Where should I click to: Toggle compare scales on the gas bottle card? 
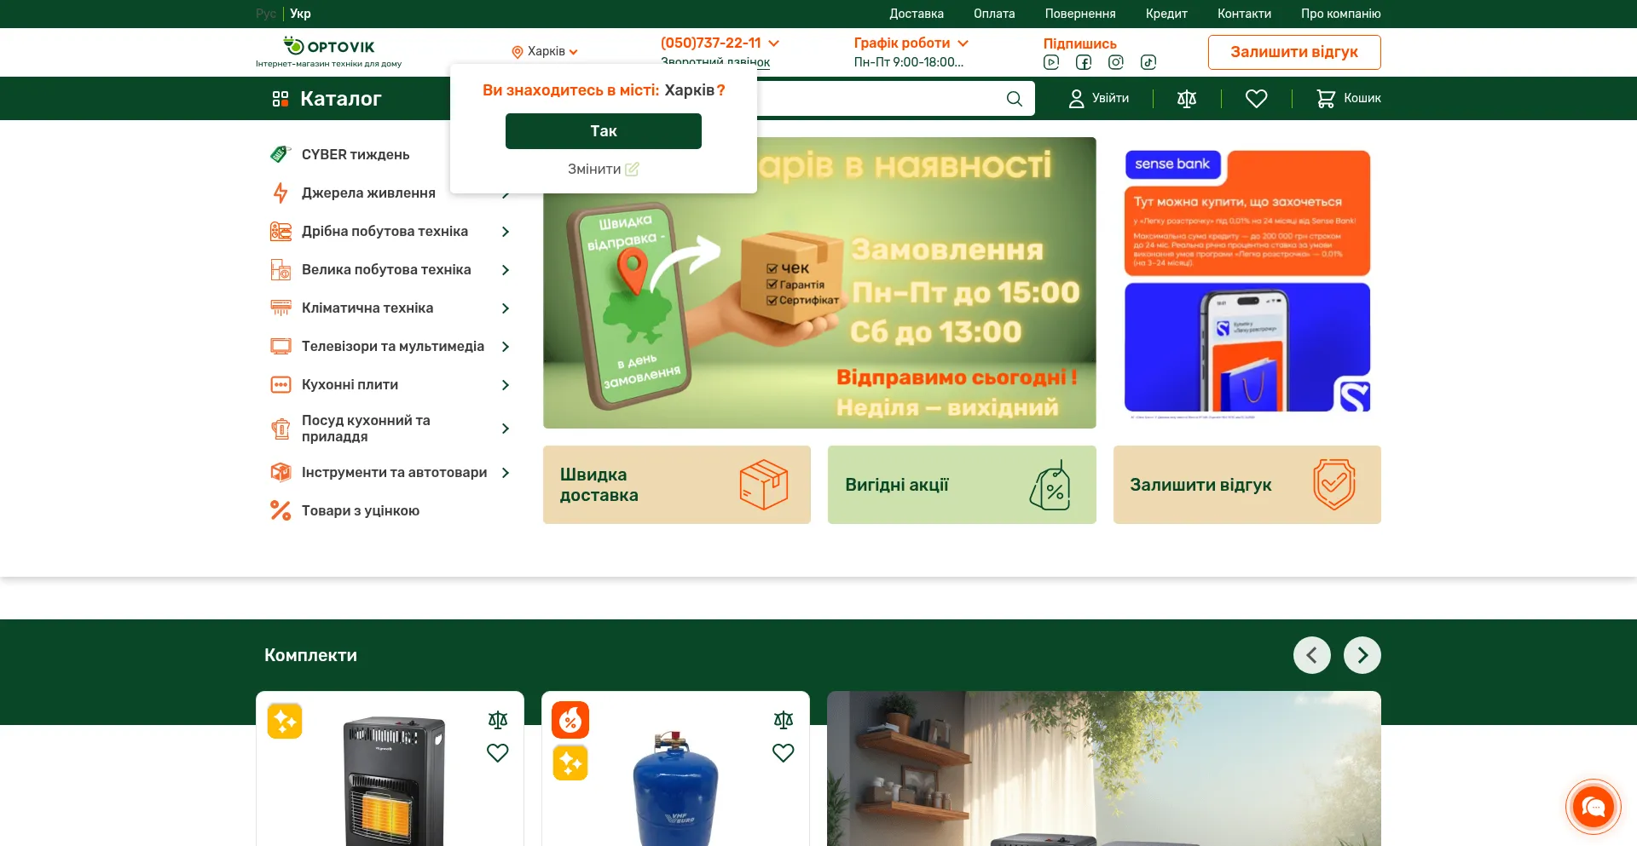tap(784, 720)
